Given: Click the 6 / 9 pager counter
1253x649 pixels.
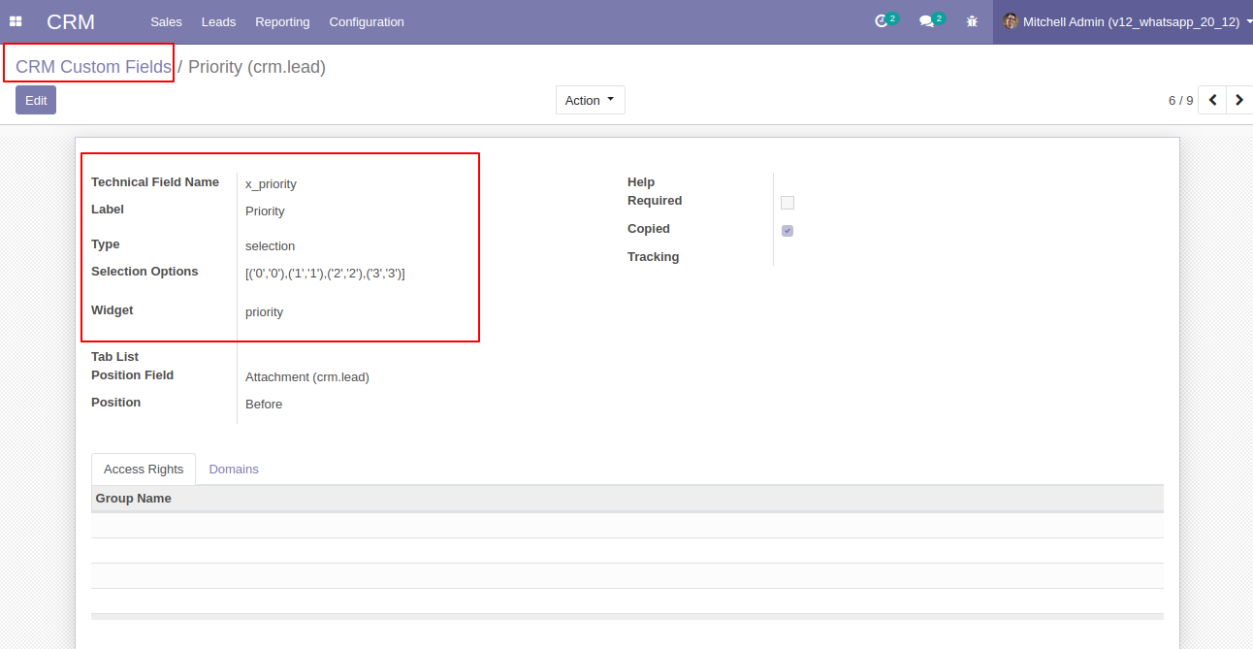Looking at the screenshot, I should pyautogui.click(x=1180, y=100).
